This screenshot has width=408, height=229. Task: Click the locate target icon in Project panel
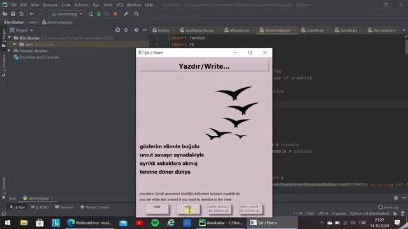(x=117, y=31)
